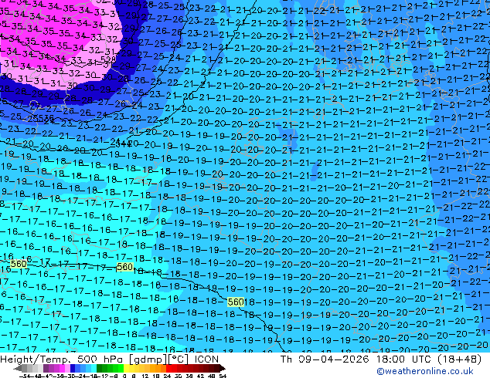Select the dark navy blue color scale segment
The width and height of the screenshot is (490, 378).
[x=73, y=368]
